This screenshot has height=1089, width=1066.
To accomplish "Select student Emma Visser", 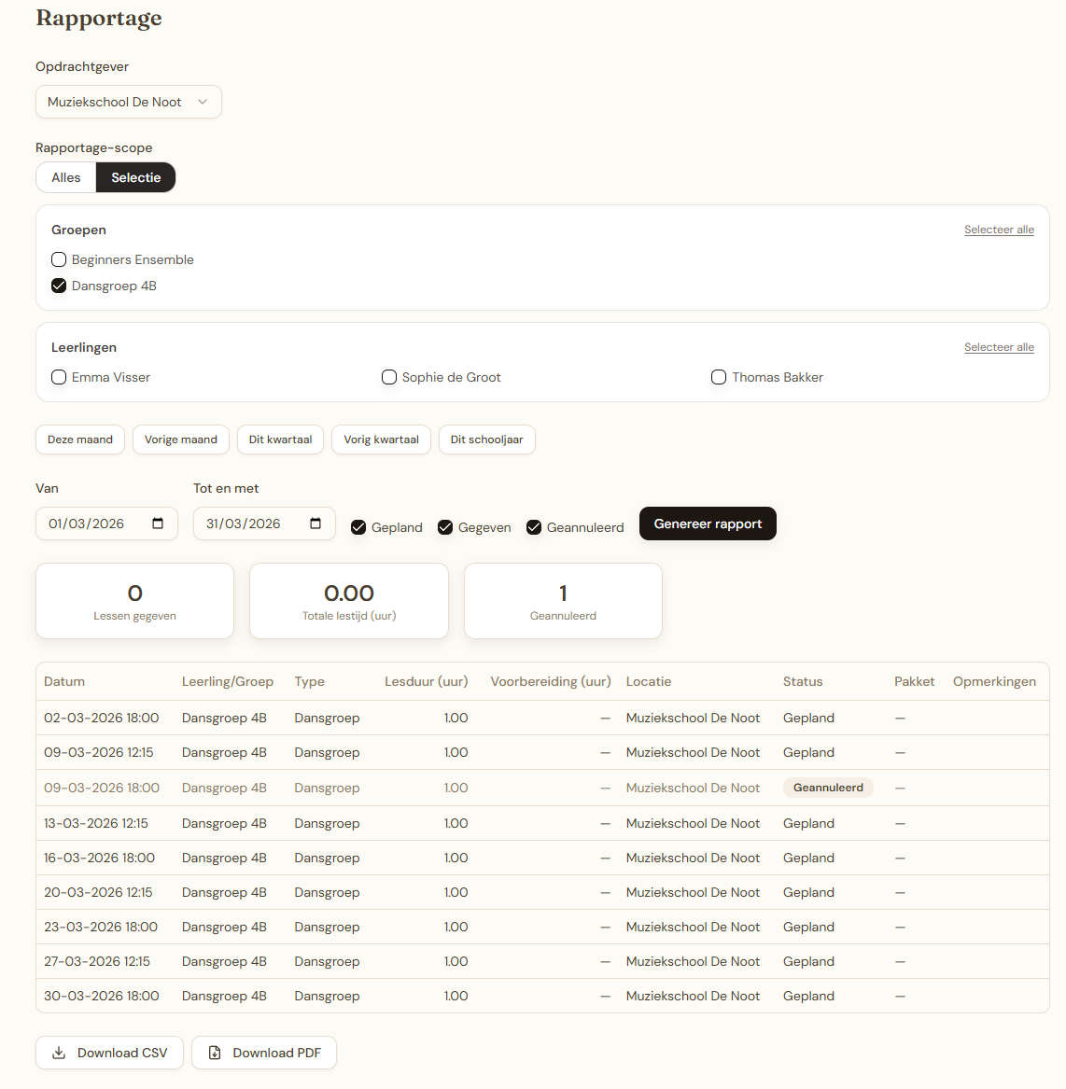I will click(59, 377).
